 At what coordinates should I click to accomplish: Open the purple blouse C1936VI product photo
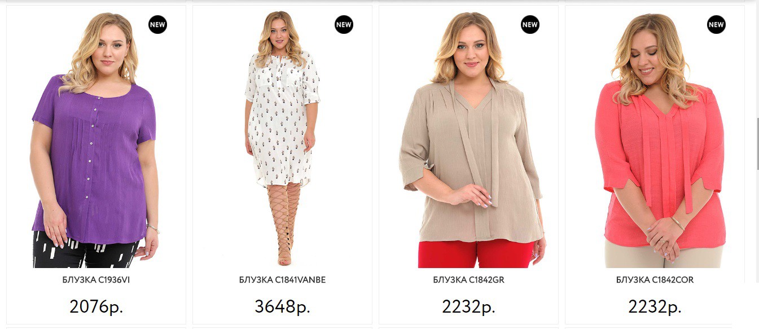[96, 139]
